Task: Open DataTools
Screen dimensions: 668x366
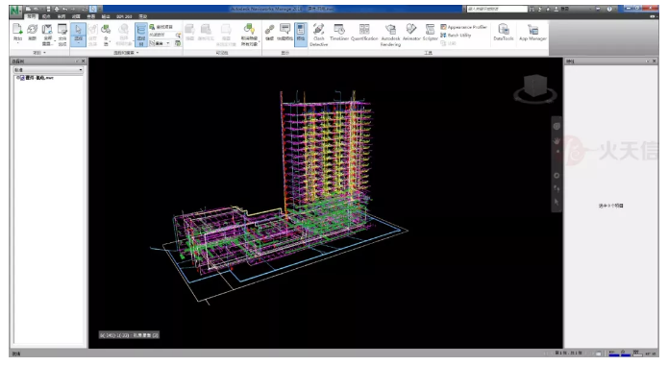Action: click(x=504, y=33)
